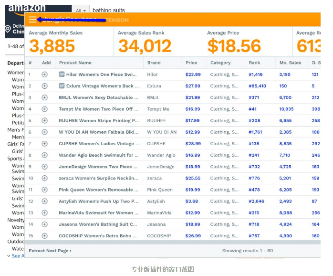
Task: Click the plus icon for BMJL row
Action: pyautogui.click(x=44, y=97)
